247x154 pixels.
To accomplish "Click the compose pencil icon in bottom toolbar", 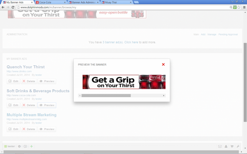I will click(25, 146).
